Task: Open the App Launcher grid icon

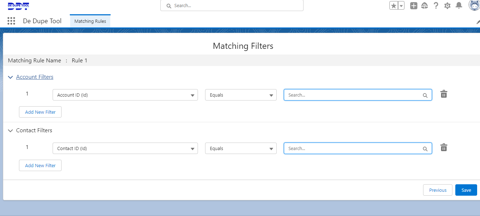Action: click(11, 21)
